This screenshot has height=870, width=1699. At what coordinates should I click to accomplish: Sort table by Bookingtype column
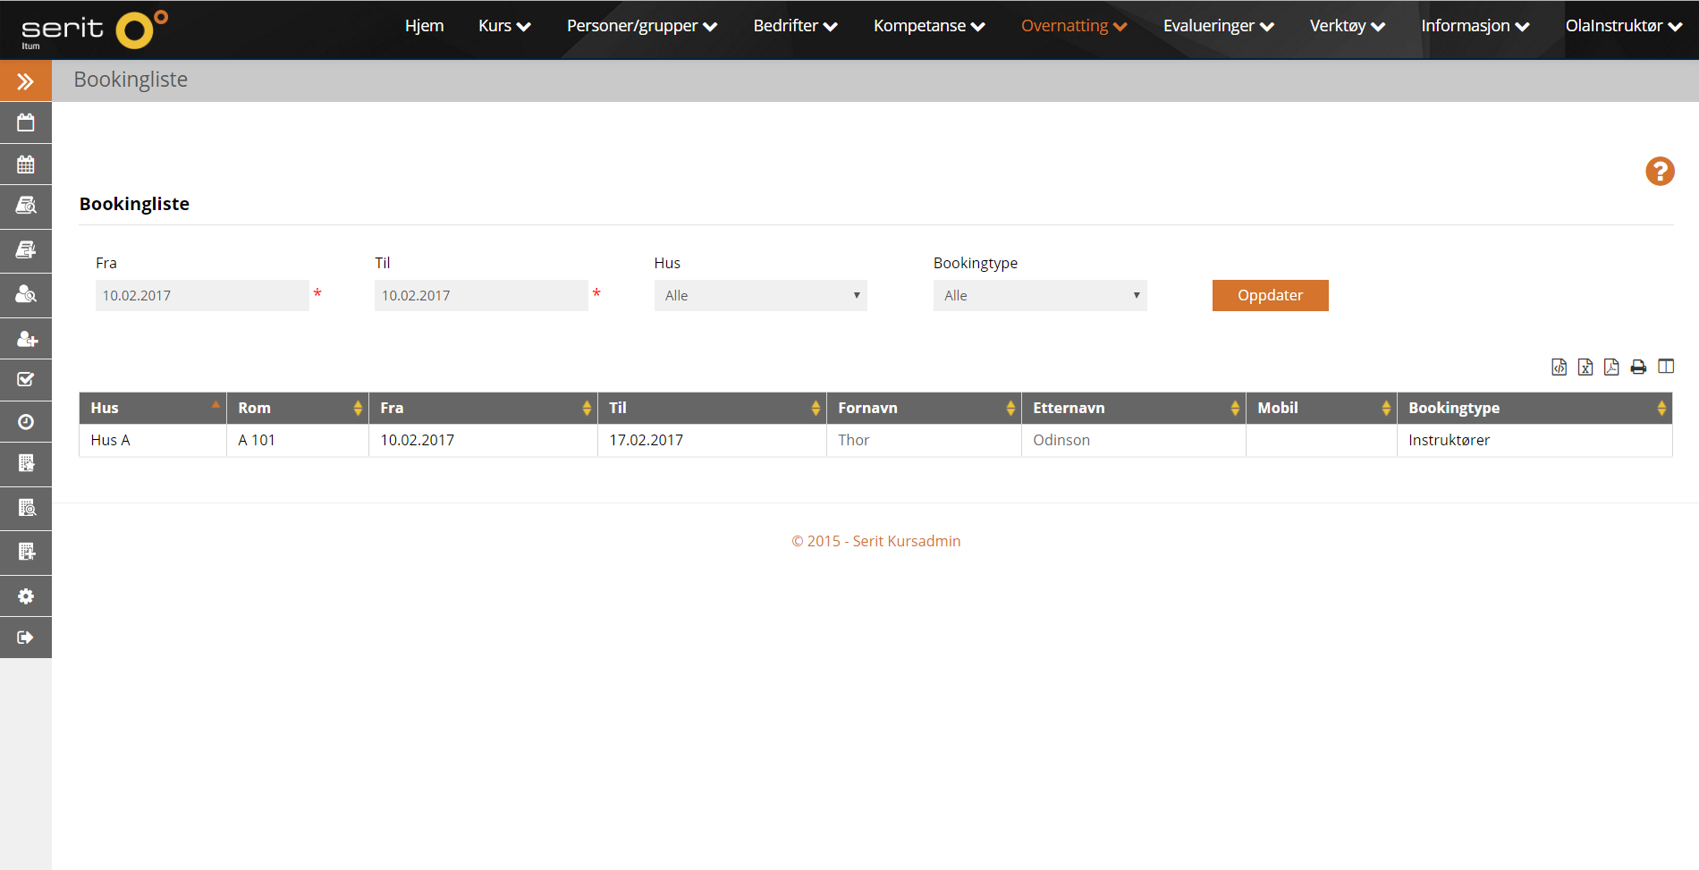pyautogui.click(x=1534, y=408)
